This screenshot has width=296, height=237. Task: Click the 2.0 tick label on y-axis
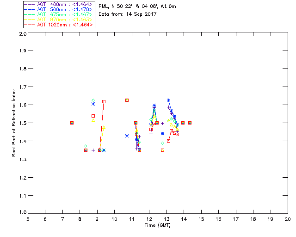23,34
